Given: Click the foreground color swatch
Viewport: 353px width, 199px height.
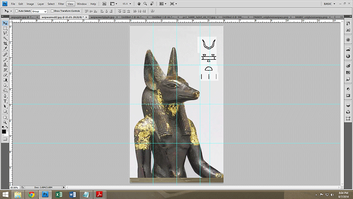Looking at the screenshot, I should (4, 131).
